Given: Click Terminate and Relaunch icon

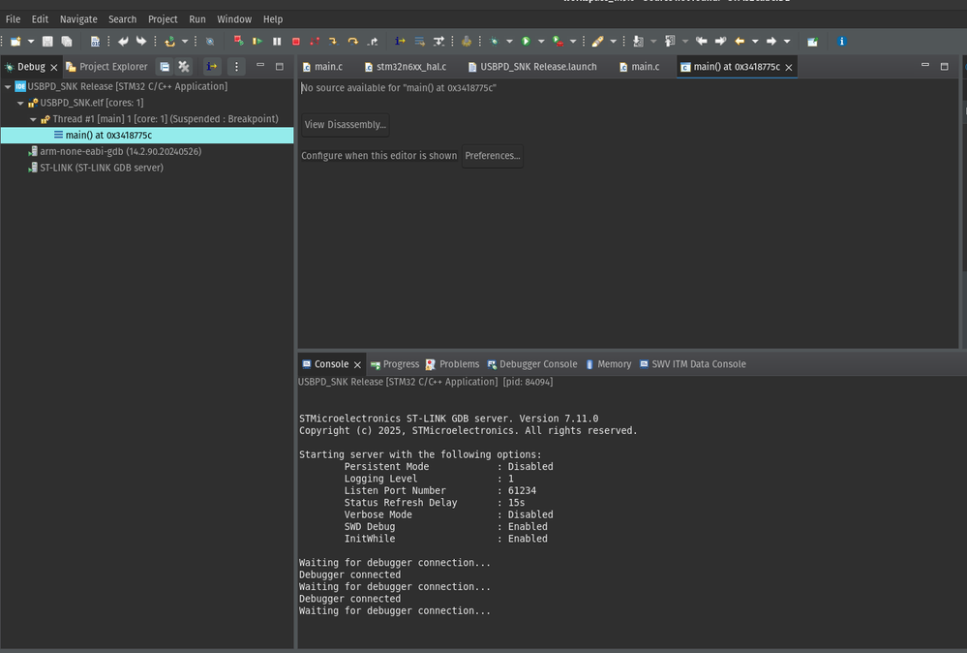Looking at the screenshot, I should [x=238, y=42].
